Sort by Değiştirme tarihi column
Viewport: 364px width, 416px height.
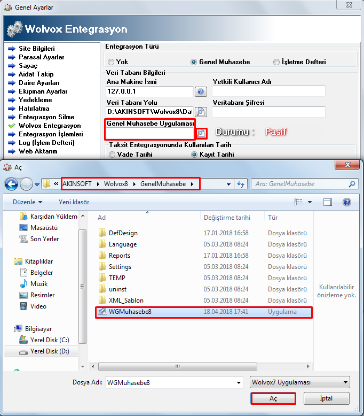[227, 218]
